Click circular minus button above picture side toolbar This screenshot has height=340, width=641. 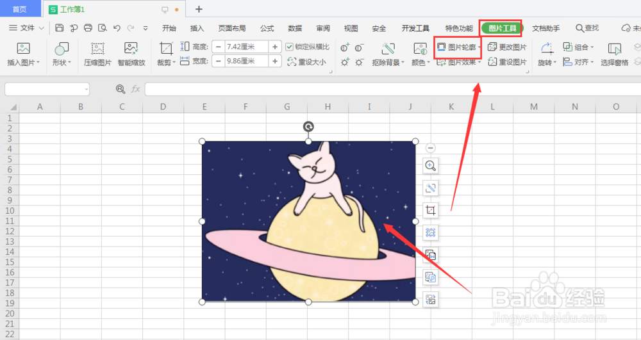[x=430, y=148]
